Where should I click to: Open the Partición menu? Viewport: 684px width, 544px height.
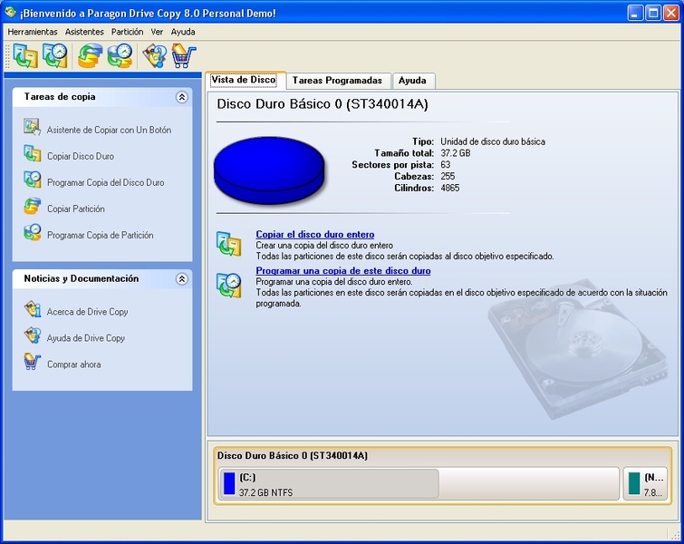[x=127, y=32]
